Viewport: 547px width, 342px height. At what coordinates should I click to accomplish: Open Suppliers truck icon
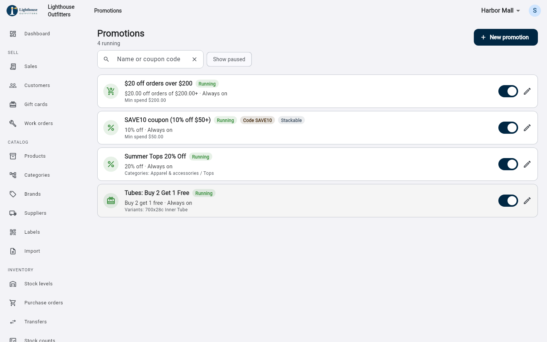pos(13,213)
